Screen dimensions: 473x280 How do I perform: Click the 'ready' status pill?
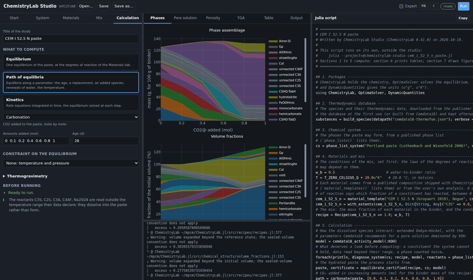[x=448, y=6]
